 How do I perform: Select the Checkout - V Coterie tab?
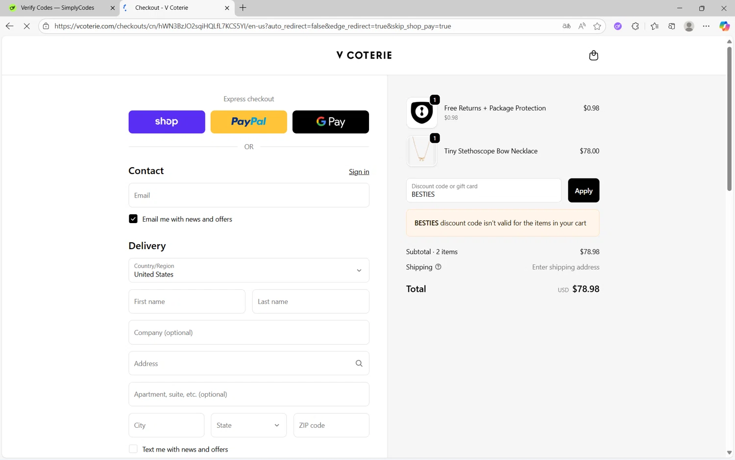[x=176, y=8]
